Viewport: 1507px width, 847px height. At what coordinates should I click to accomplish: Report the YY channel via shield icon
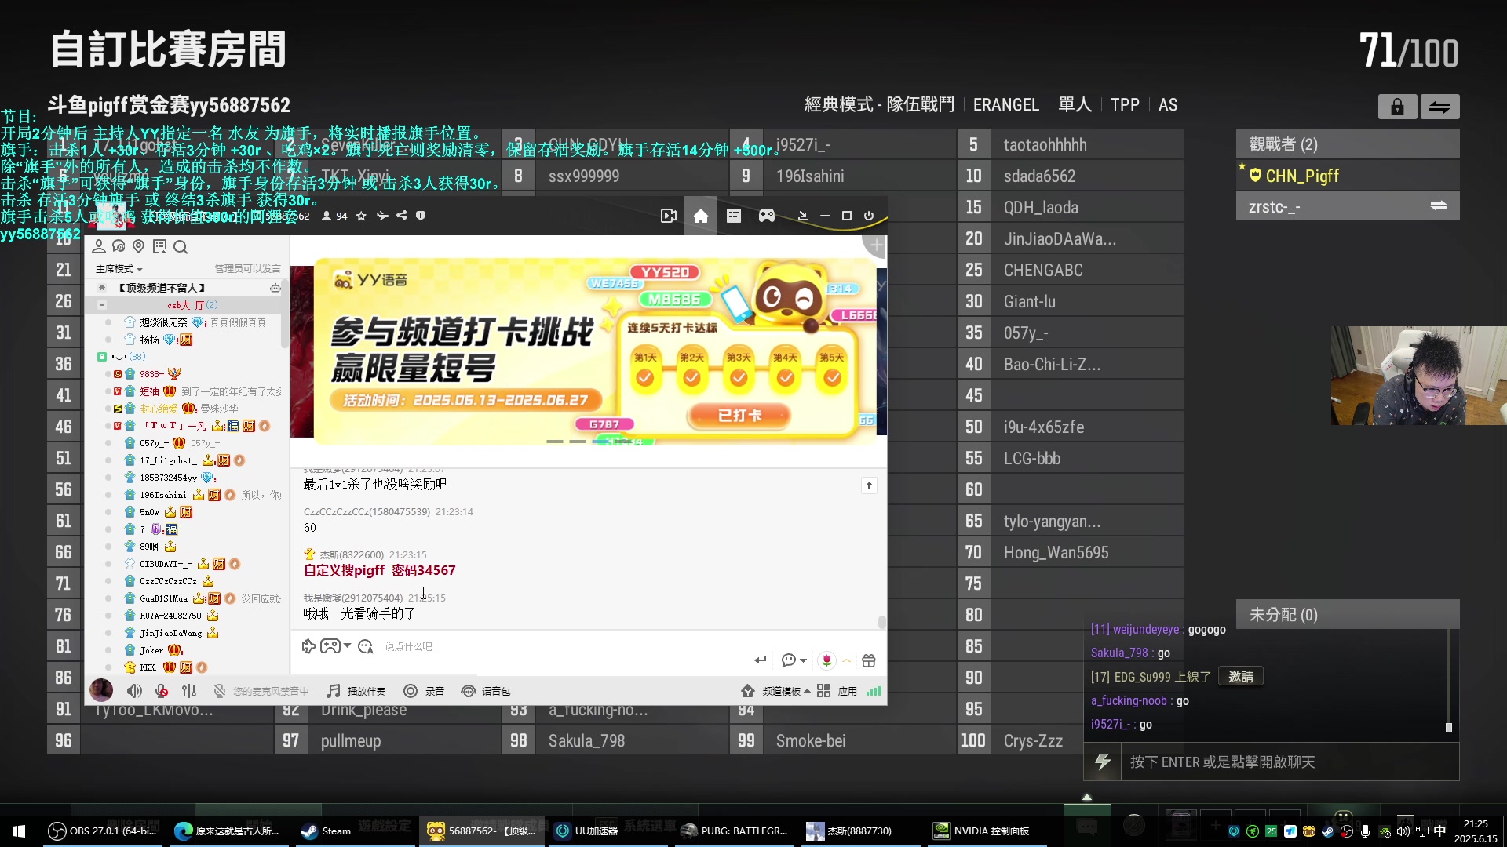421,216
